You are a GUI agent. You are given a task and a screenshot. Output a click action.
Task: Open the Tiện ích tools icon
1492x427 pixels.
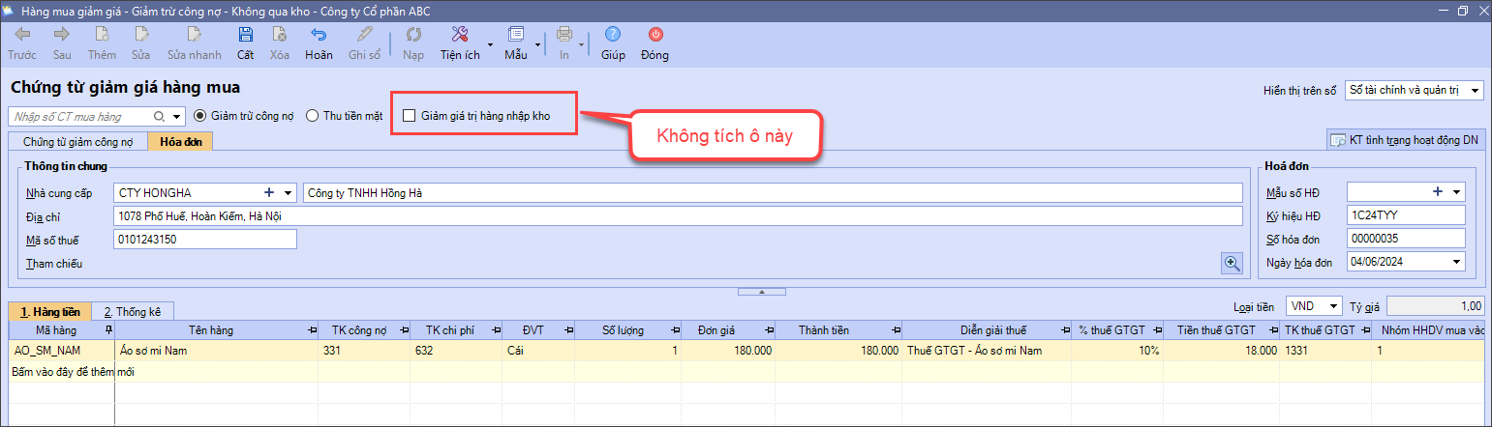pos(460,36)
